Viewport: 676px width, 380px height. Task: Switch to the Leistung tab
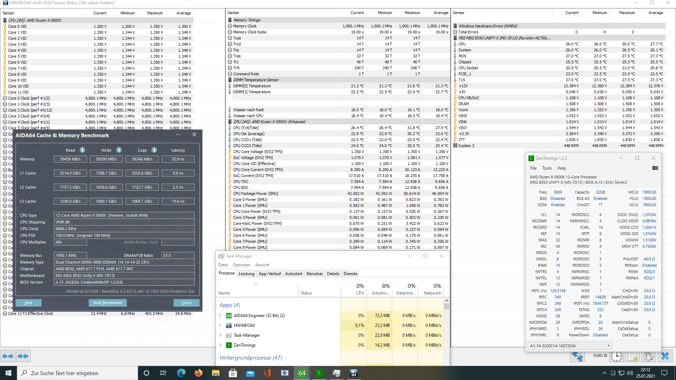click(x=246, y=274)
